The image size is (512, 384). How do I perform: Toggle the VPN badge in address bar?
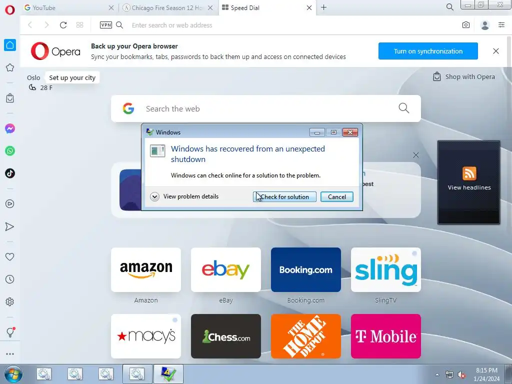[x=106, y=25]
